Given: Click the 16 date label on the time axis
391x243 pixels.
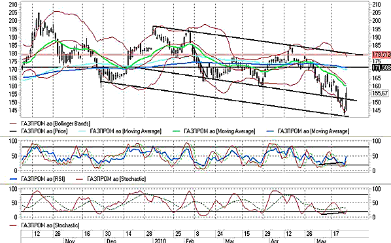Looking at the screenshot, I should pos(87,234).
